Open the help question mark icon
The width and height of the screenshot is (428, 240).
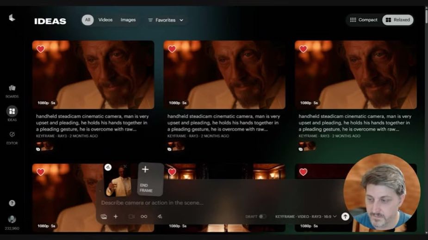point(12,203)
